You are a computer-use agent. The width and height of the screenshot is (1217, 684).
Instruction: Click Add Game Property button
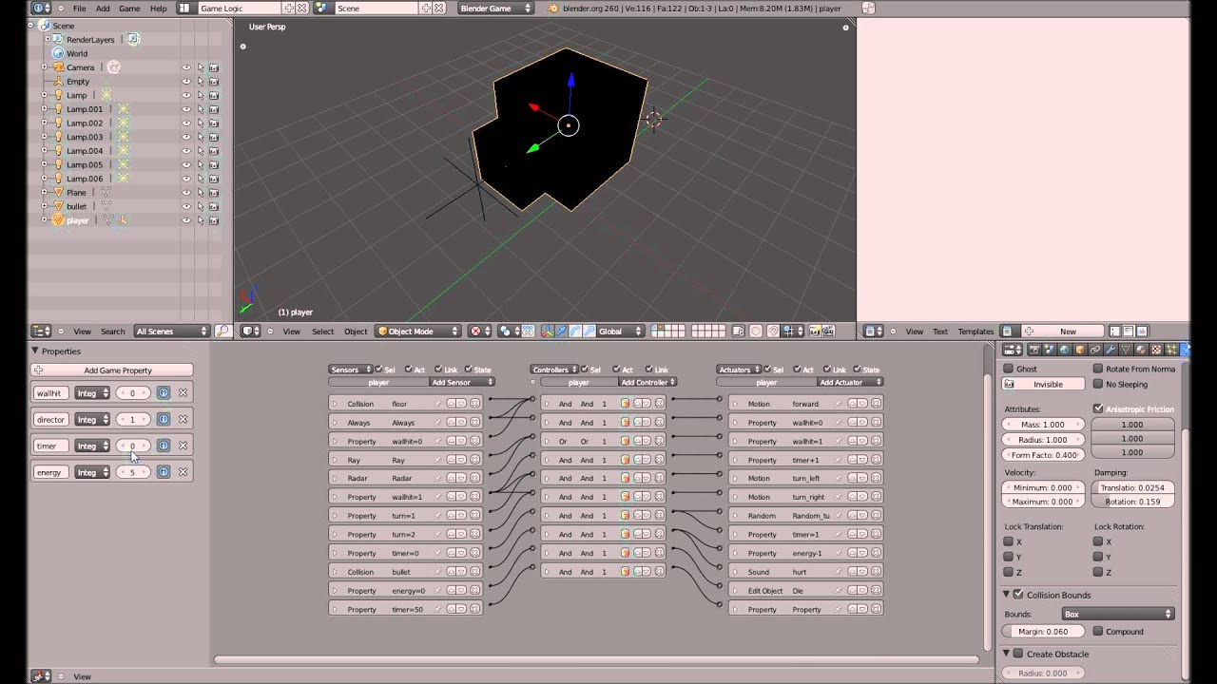click(x=112, y=370)
